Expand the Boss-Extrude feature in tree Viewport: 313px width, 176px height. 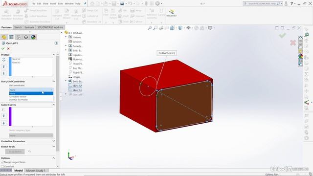[x=66, y=81]
